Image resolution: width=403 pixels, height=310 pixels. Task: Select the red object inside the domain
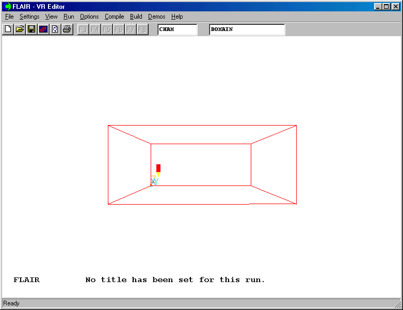158,168
